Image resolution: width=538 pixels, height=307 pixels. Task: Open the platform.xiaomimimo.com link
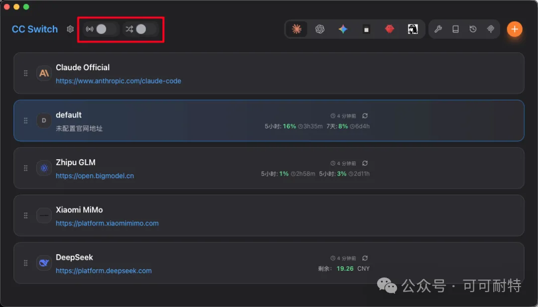107,223
